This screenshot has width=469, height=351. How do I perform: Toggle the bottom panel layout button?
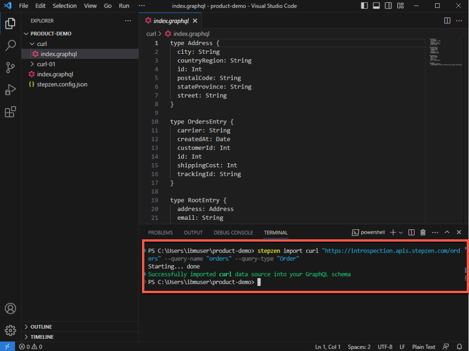[x=376, y=6]
